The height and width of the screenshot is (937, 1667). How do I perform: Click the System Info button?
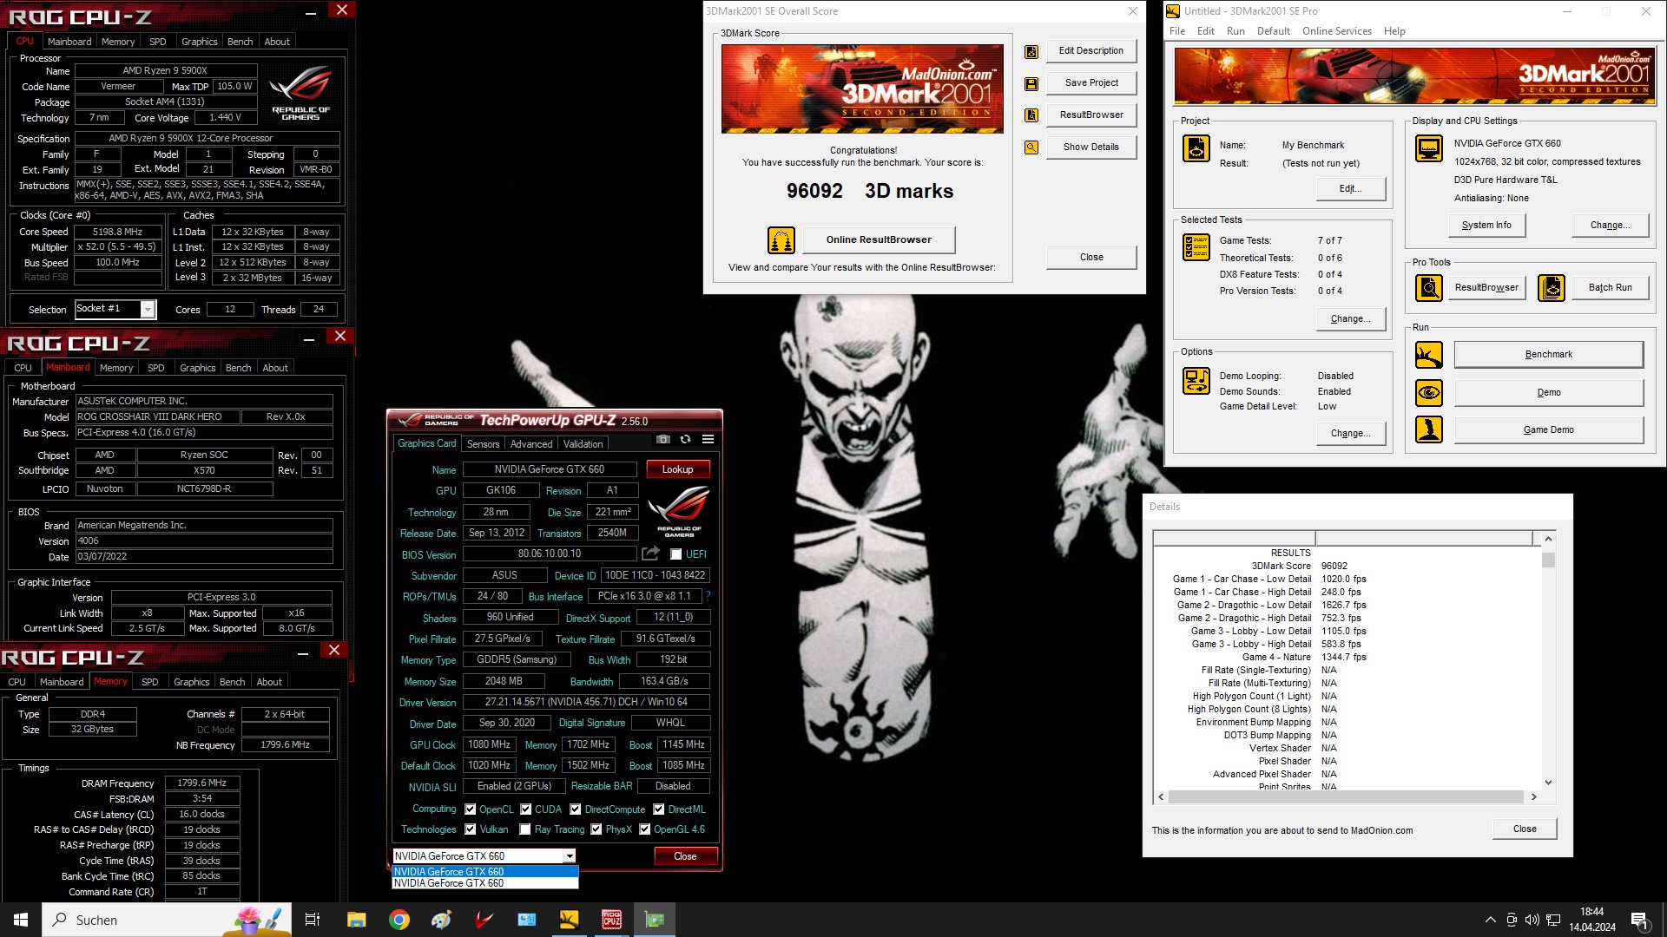[1486, 226]
